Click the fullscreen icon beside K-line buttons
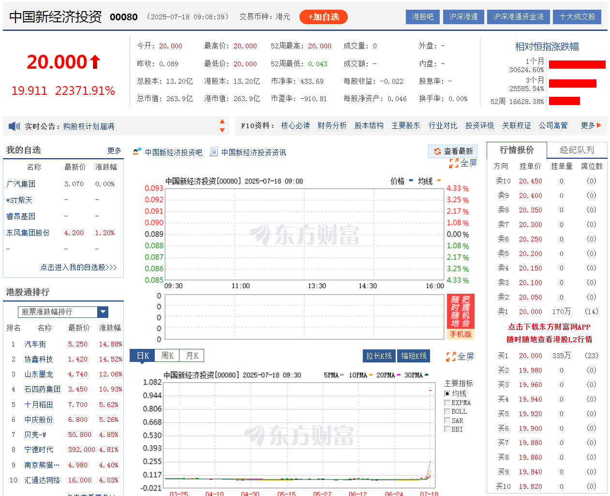610x496 pixels. click(x=451, y=357)
